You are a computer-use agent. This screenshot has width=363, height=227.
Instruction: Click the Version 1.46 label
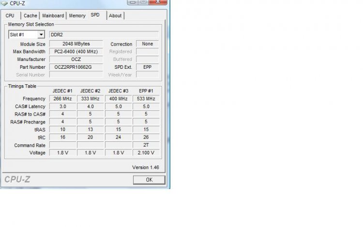coord(146,167)
